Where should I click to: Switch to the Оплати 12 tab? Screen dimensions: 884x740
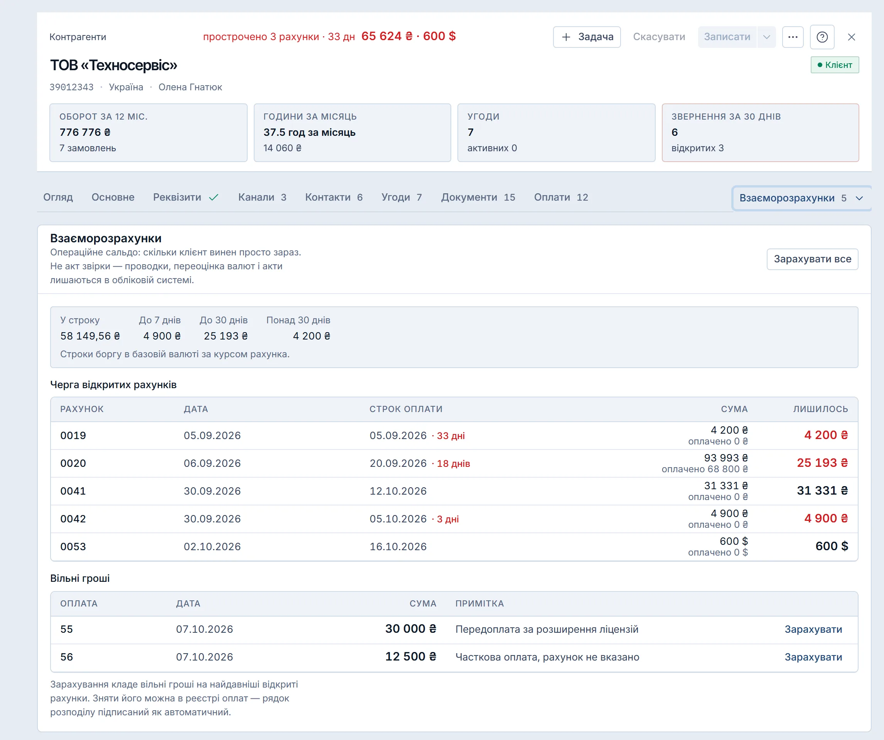(x=561, y=197)
